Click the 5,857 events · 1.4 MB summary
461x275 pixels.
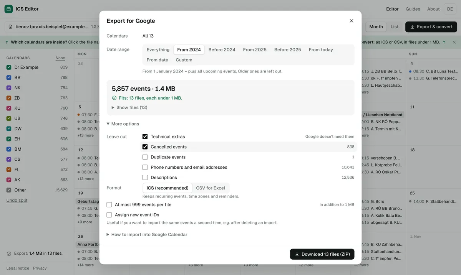click(144, 89)
